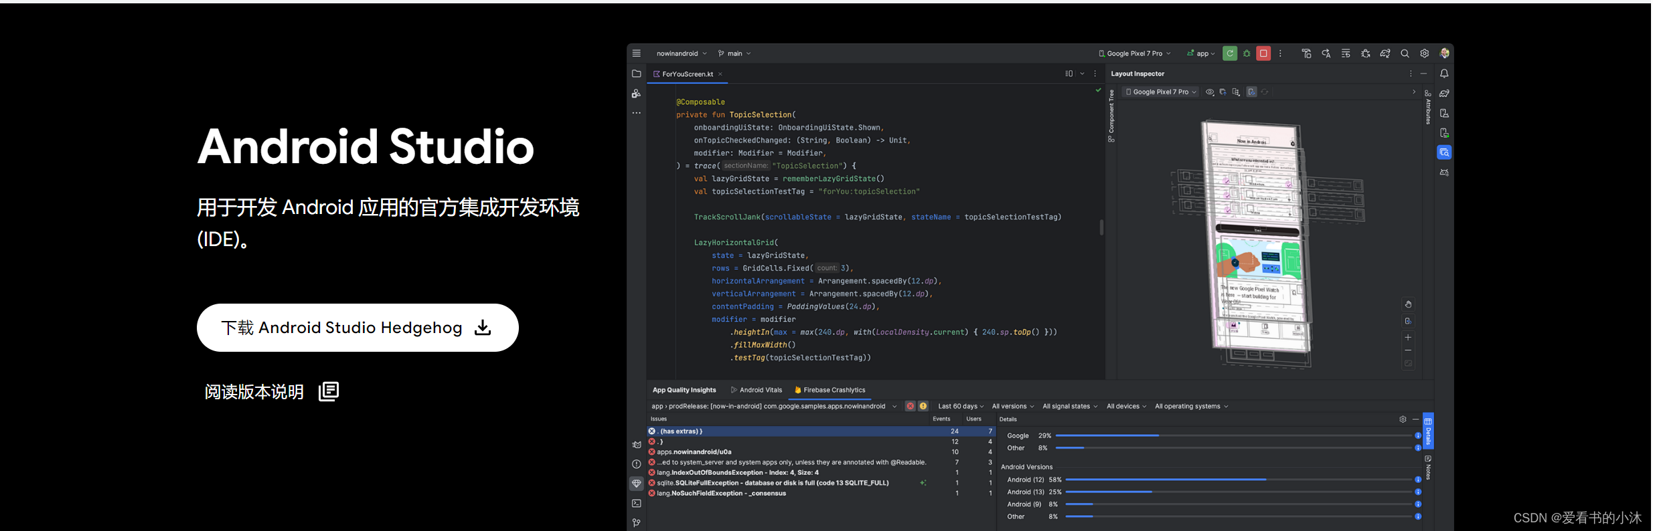Viewport: 1653px width, 531px height.
Task: Open the All devices filter dropdown
Action: 1126,406
